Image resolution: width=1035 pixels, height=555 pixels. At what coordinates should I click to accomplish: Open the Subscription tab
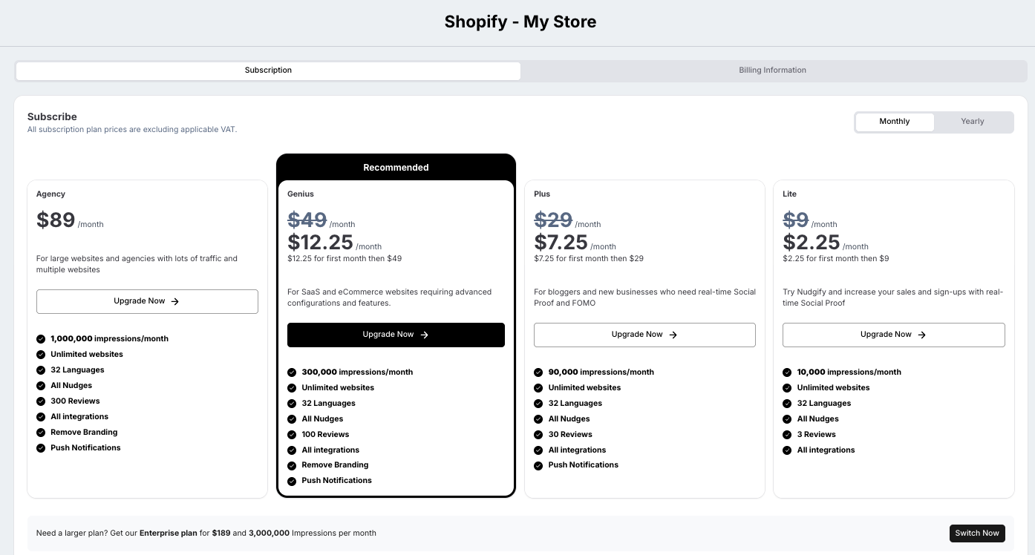pyautogui.click(x=268, y=70)
